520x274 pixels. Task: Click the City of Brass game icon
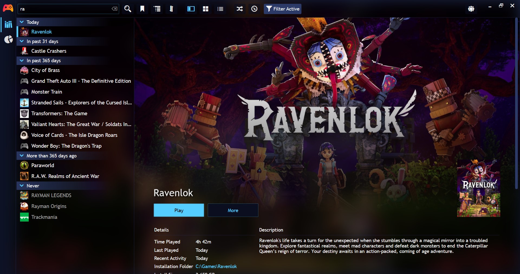click(x=24, y=70)
